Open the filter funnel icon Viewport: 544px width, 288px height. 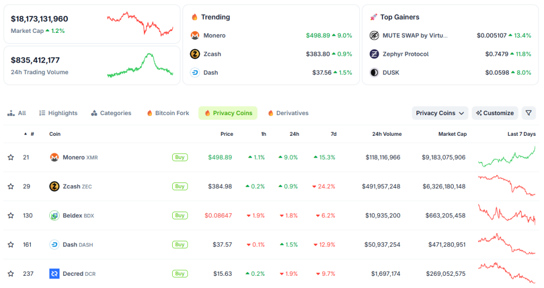pyautogui.click(x=529, y=113)
